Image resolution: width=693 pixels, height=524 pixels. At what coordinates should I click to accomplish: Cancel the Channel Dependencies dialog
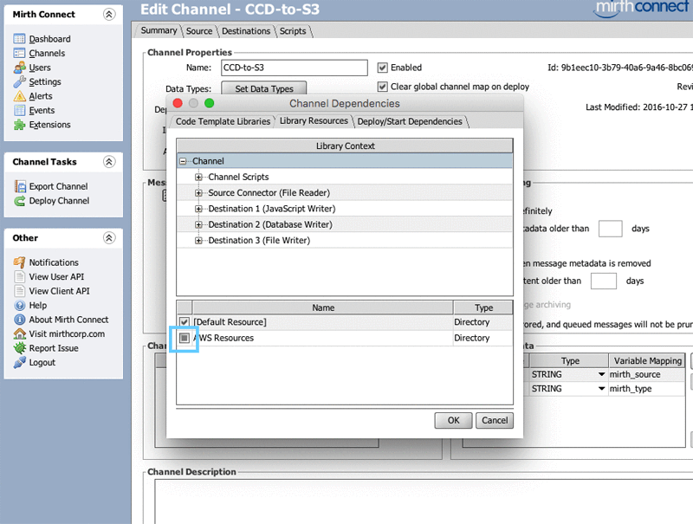pos(495,420)
